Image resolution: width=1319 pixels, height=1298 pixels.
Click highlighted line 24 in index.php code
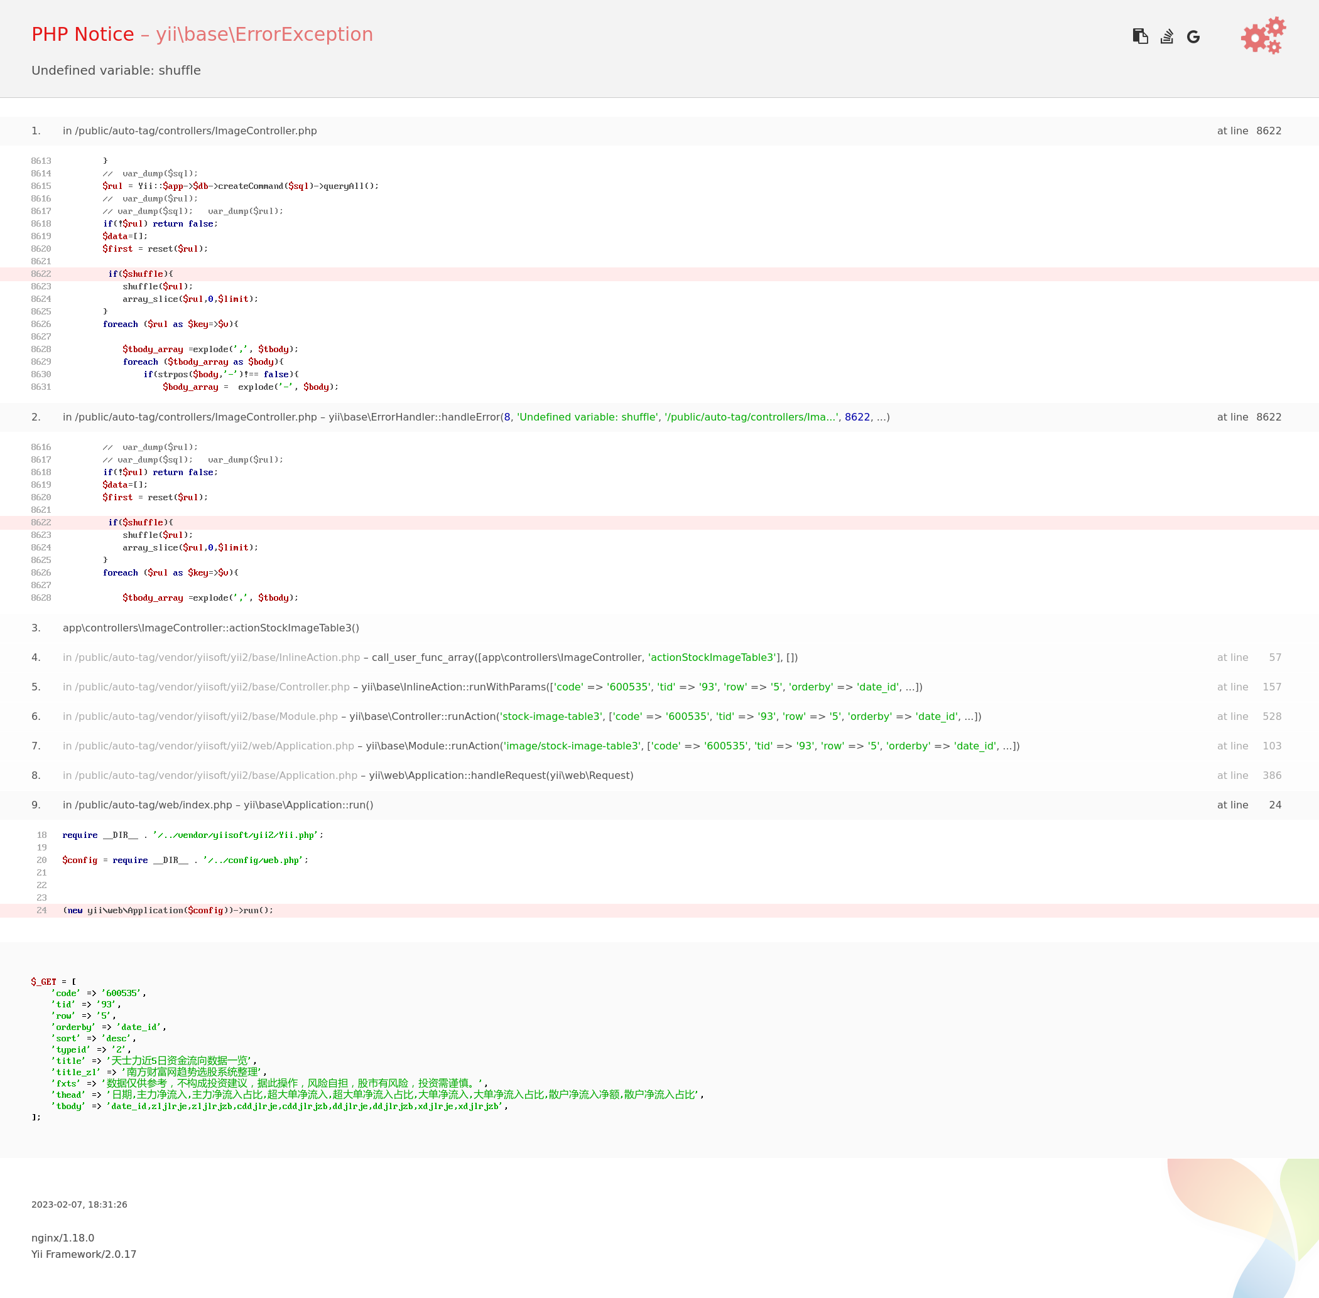click(x=168, y=911)
